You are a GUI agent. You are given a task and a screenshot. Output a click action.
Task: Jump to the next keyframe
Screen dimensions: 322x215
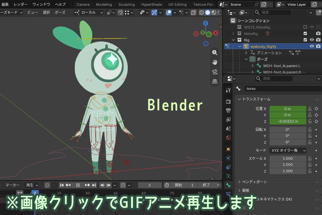(x=87, y=185)
